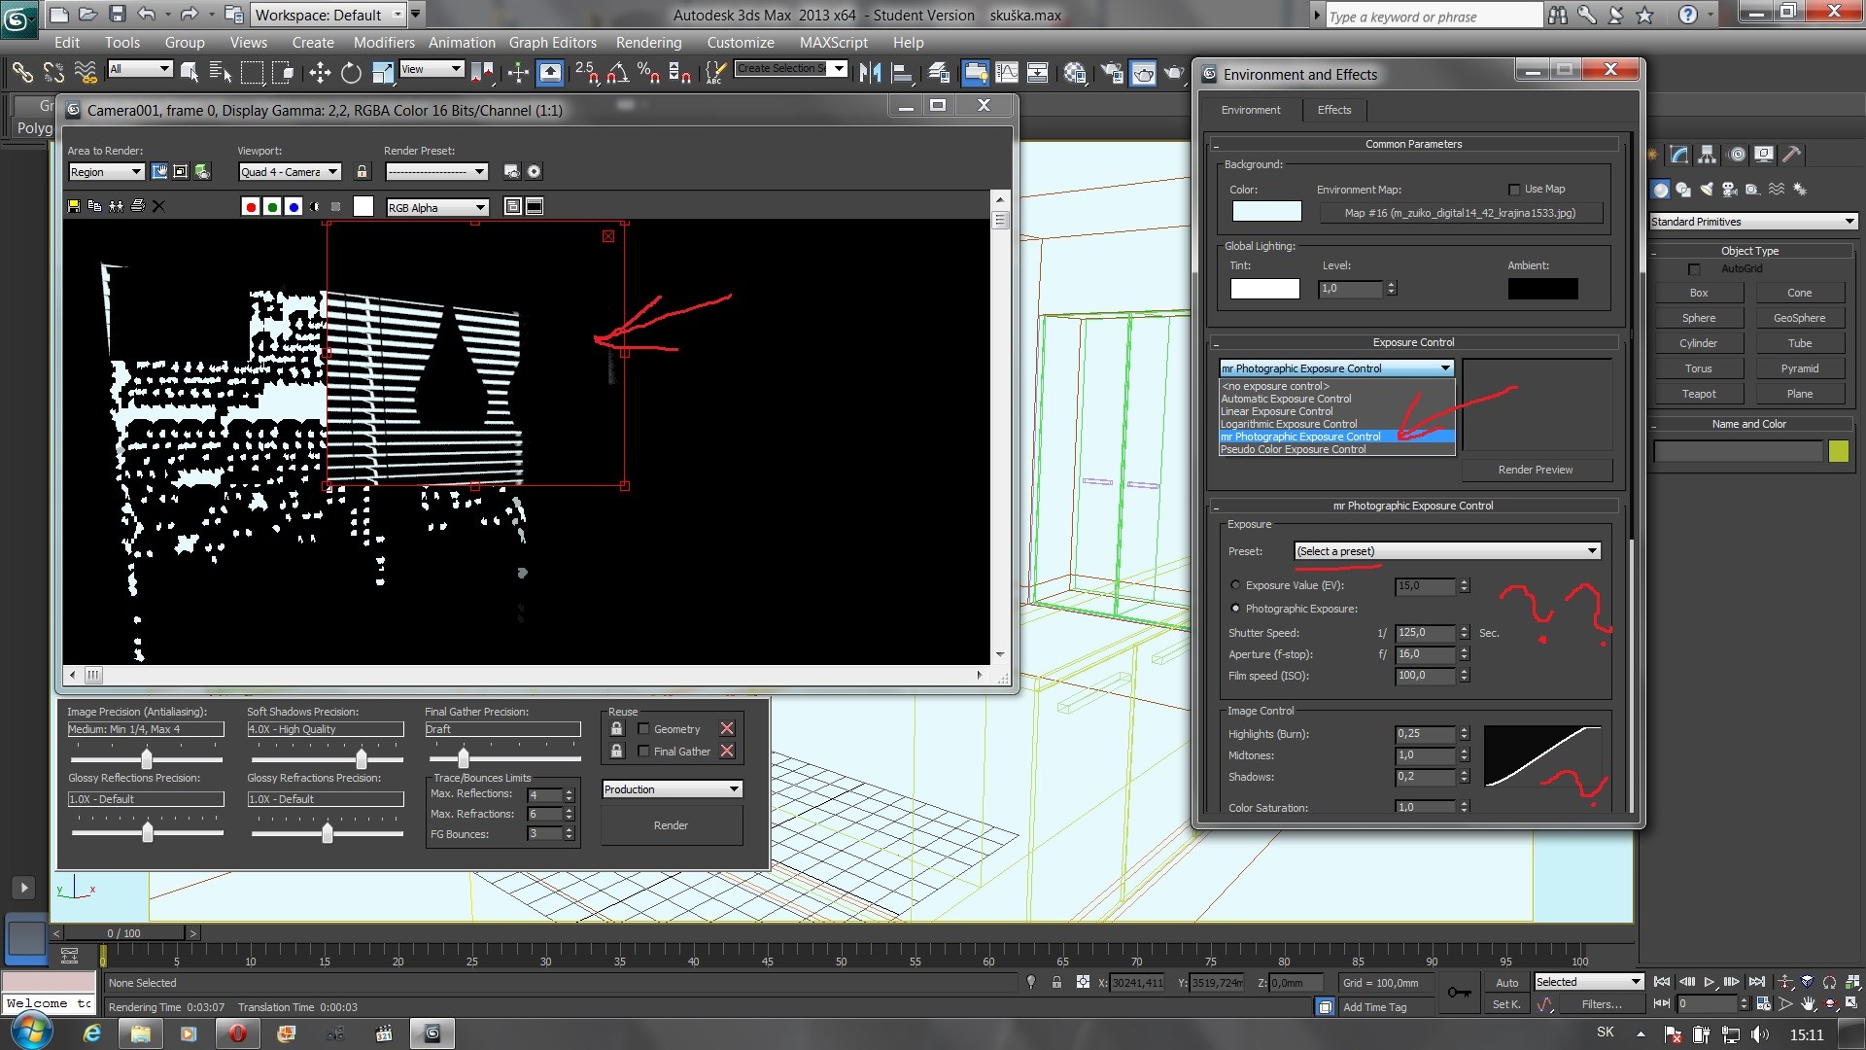Select Photographic Exposure radio button
Image resolution: width=1866 pixels, height=1050 pixels.
click(1235, 609)
